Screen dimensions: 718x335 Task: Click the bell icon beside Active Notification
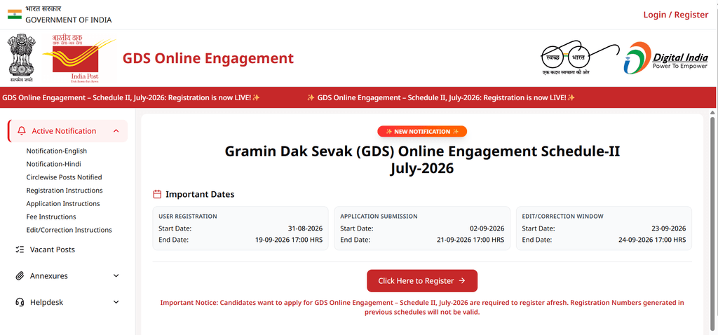22,131
